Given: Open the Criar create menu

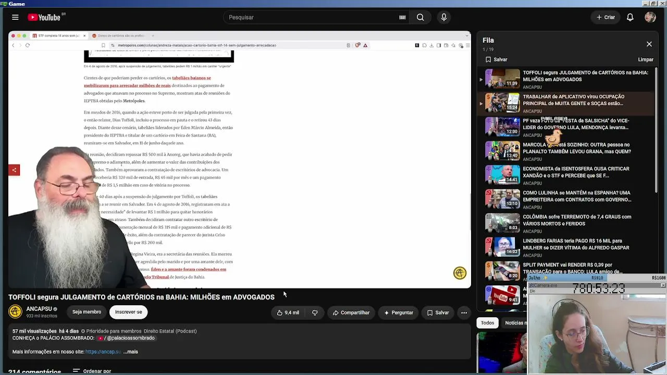Looking at the screenshot, I should [x=606, y=17].
